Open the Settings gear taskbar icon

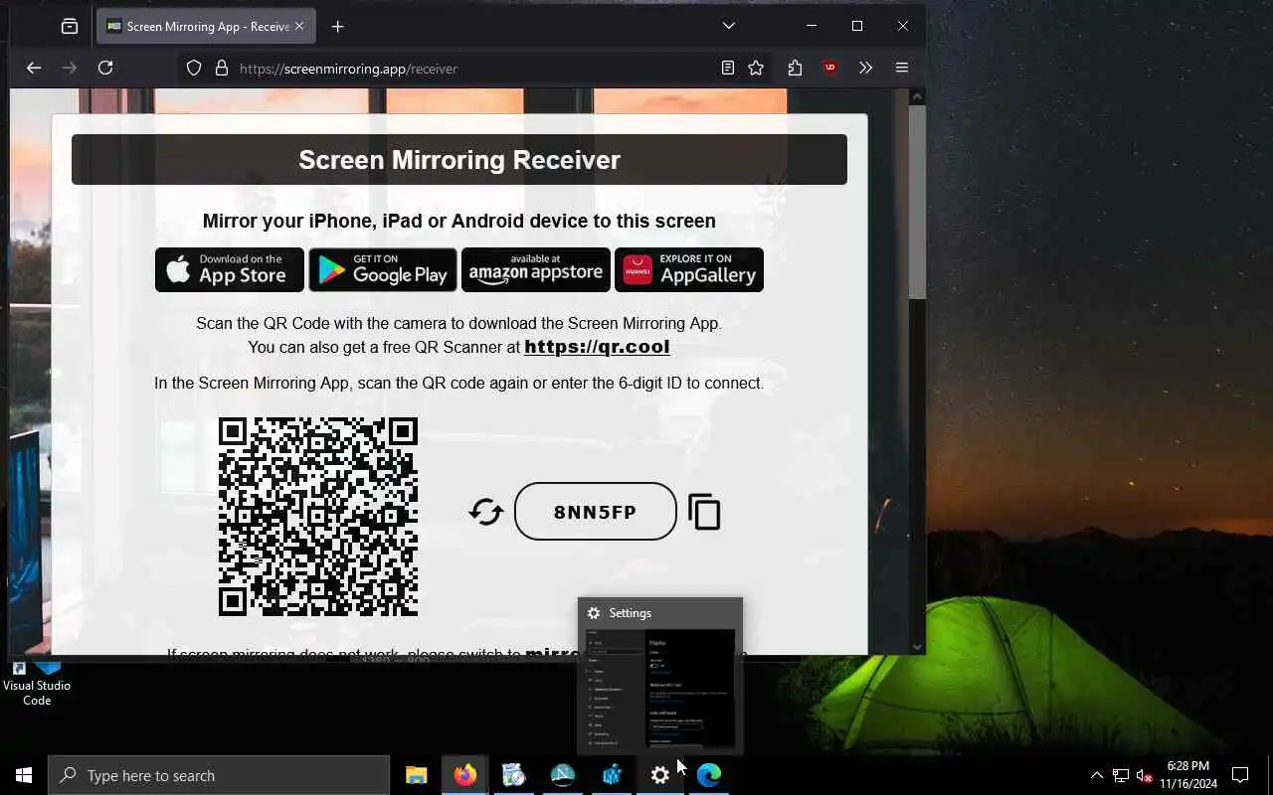(x=660, y=775)
